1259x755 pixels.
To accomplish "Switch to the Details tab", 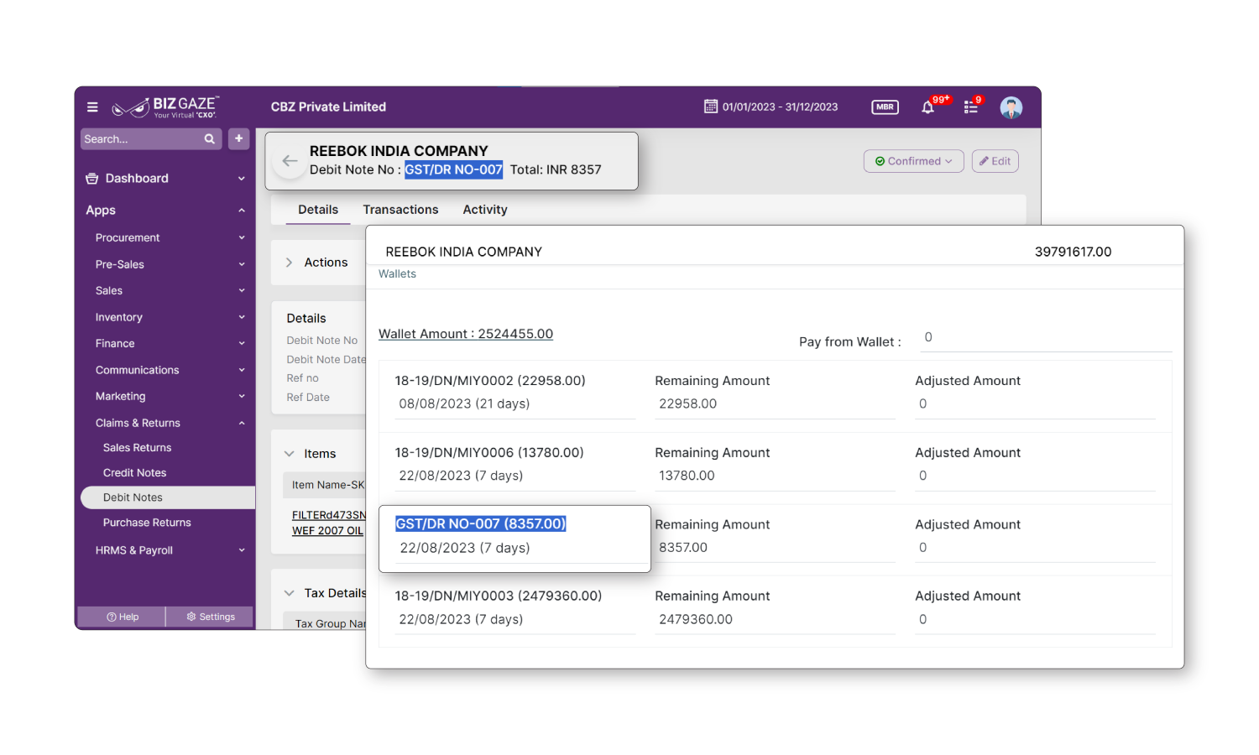I will coord(318,210).
